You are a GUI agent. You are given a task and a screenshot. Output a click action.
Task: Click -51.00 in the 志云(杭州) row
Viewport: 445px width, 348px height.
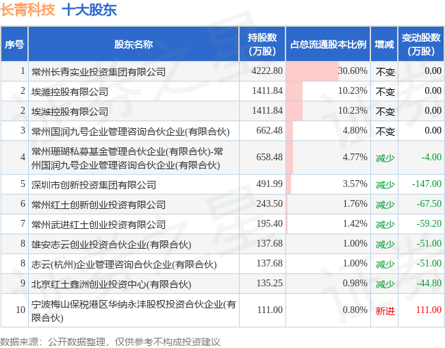[429, 263]
